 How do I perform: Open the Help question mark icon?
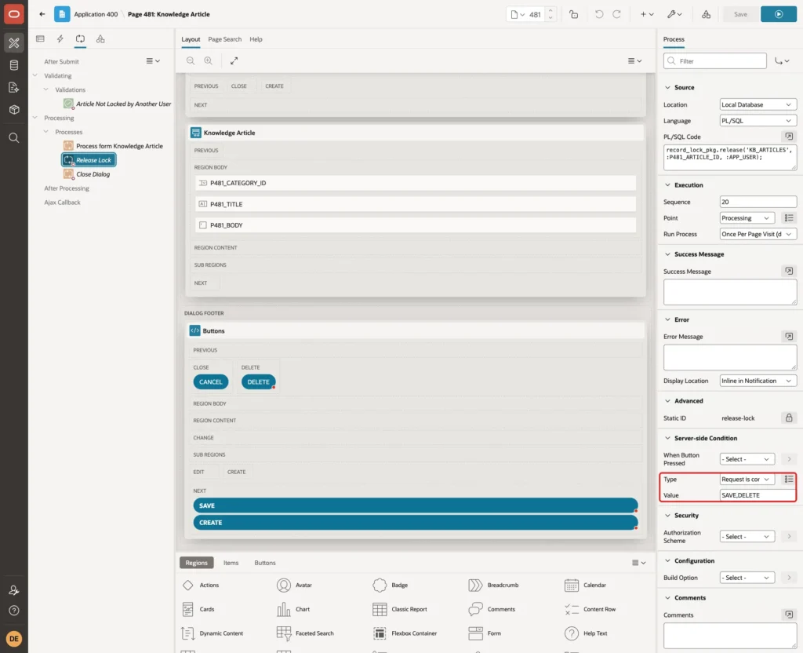point(14,611)
